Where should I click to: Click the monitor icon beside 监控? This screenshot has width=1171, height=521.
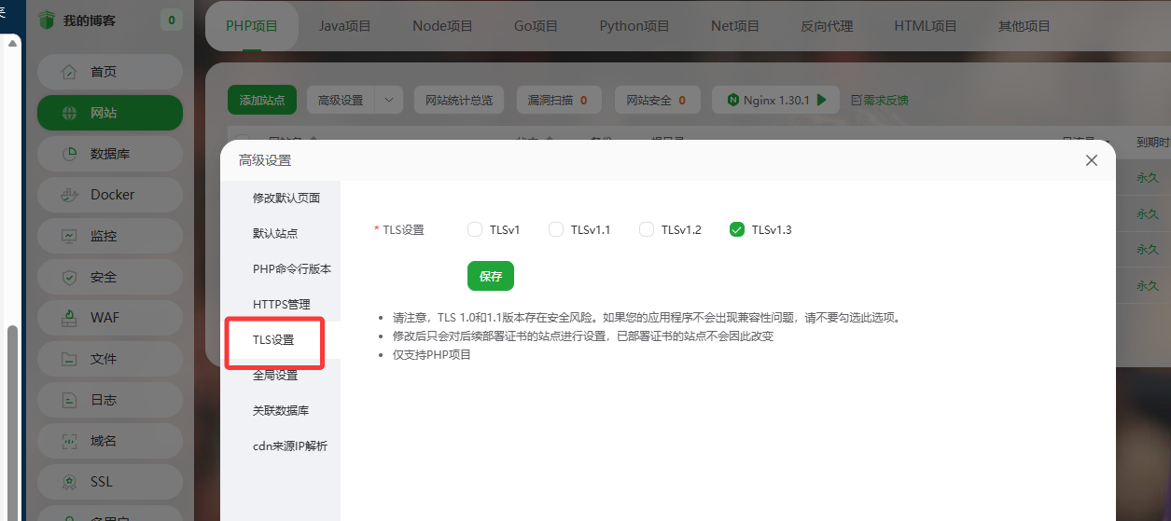click(x=69, y=236)
